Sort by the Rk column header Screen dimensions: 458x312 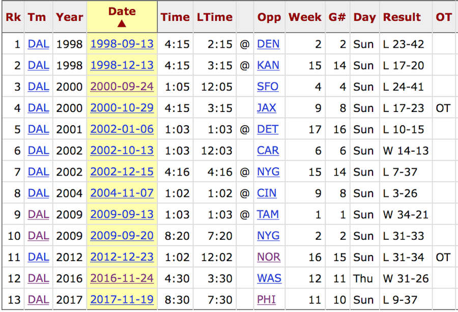(x=13, y=17)
